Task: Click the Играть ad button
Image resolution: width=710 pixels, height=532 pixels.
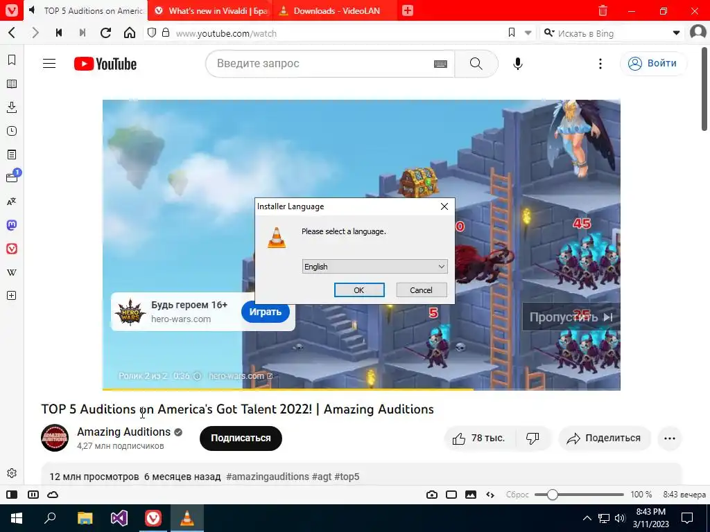Action: point(266,312)
